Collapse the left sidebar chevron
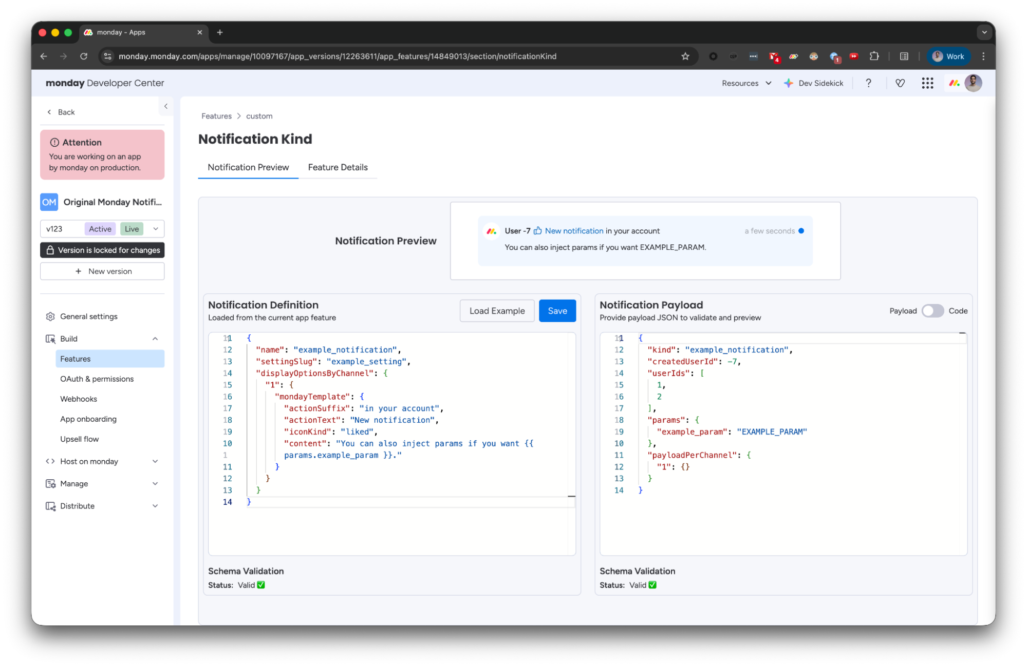Image resolution: width=1027 pixels, height=667 pixels. tap(166, 106)
